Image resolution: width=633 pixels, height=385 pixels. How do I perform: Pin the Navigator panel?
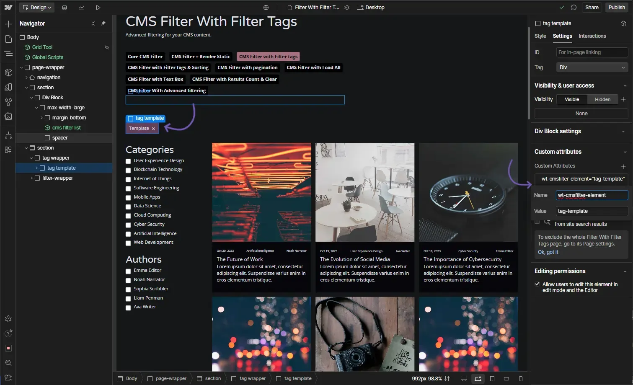click(103, 23)
